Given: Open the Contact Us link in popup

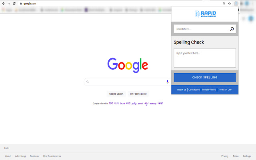Looking at the screenshot, I should [194, 90].
